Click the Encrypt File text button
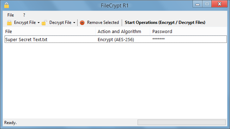 click(25, 22)
